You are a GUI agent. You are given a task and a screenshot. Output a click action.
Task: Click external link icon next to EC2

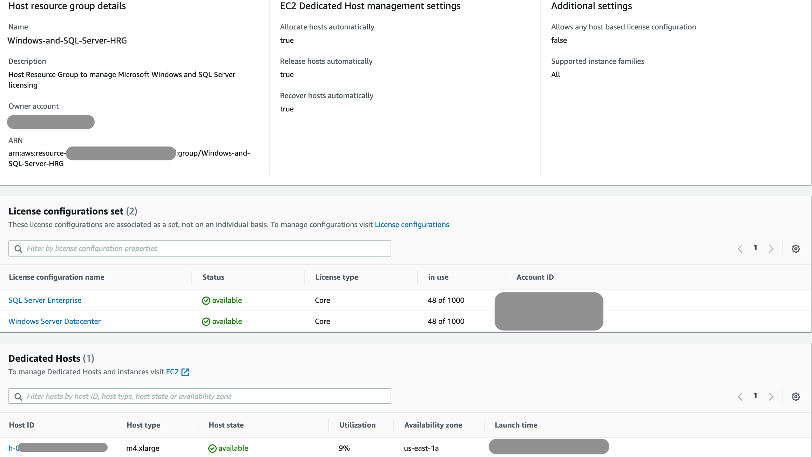coord(185,372)
